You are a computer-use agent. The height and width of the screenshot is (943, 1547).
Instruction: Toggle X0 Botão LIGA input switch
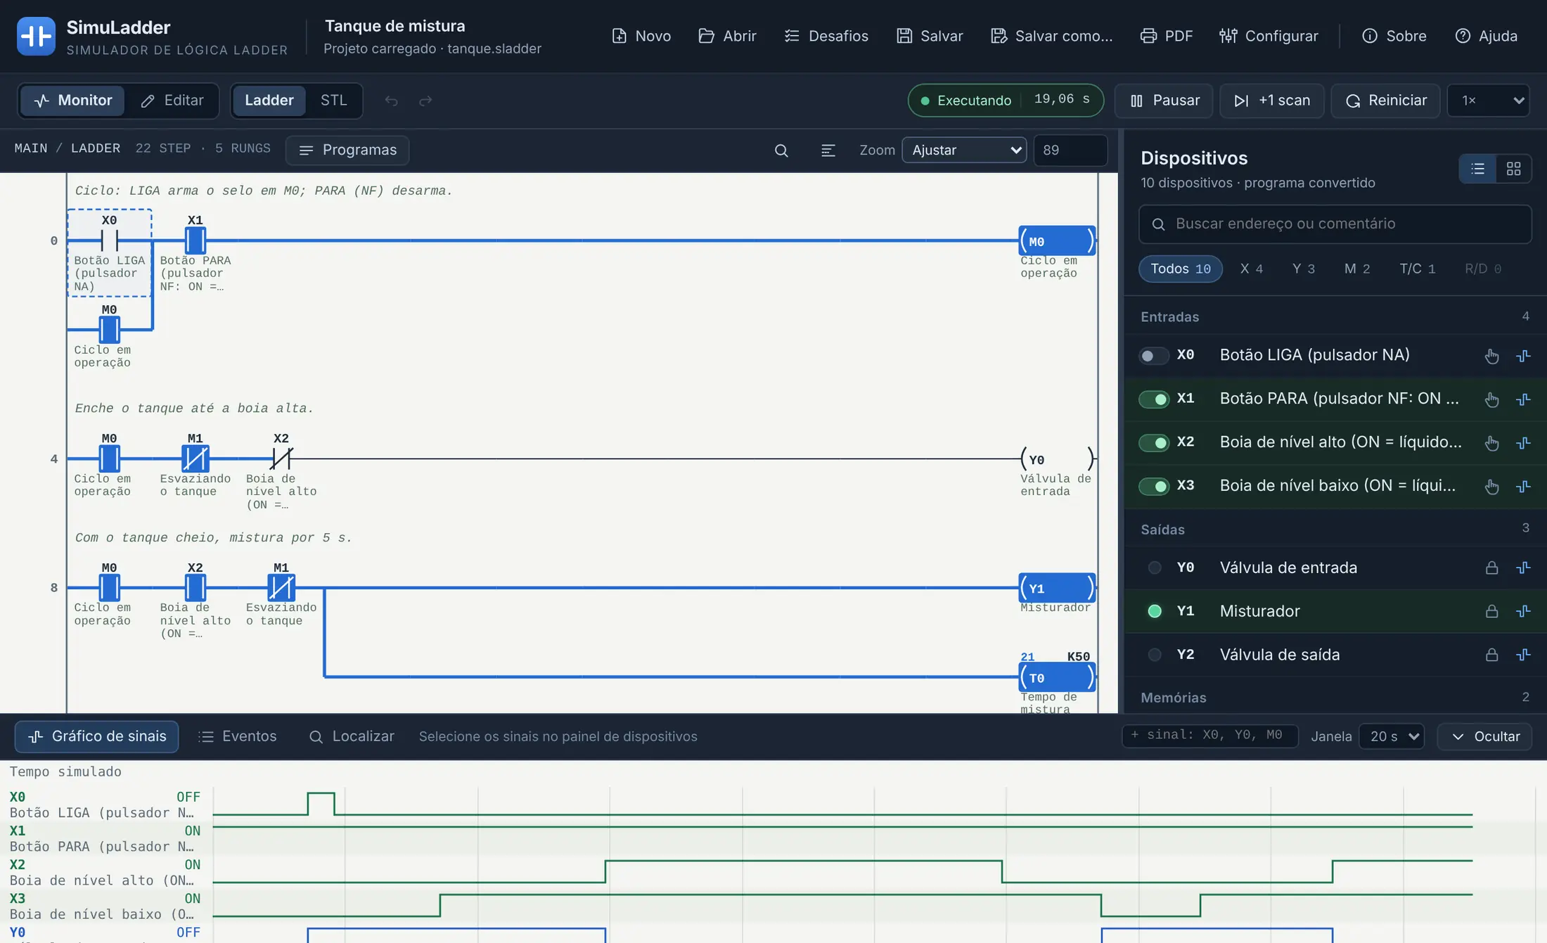click(x=1153, y=356)
